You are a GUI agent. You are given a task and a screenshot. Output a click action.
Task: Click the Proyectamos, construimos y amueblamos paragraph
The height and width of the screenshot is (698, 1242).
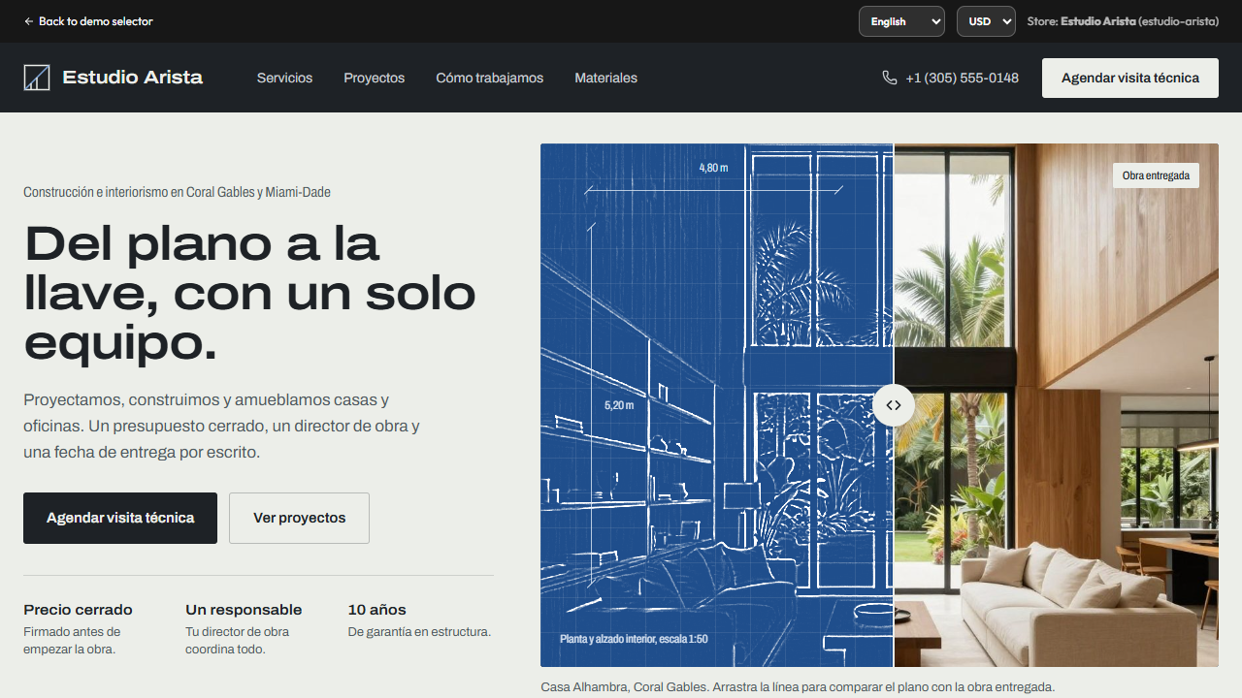pos(221,426)
